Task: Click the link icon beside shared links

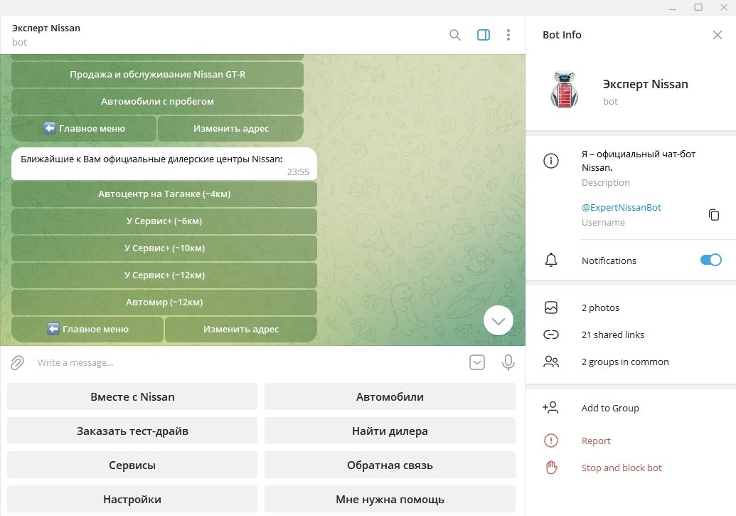Action: (x=551, y=335)
